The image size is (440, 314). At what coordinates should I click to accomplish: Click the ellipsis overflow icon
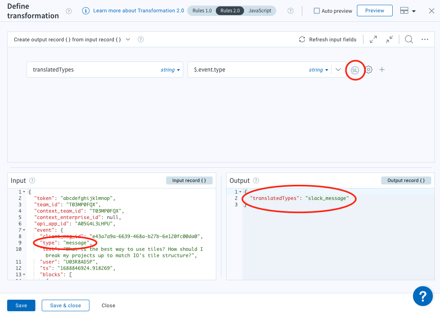(424, 39)
